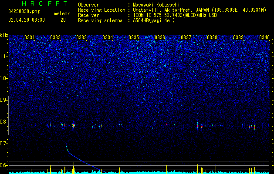Select the Ogata-vill. Akita-Pref. JAPAN location text
Image resolution: width=274 pixels, height=174 pixels.
pos(200,10)
